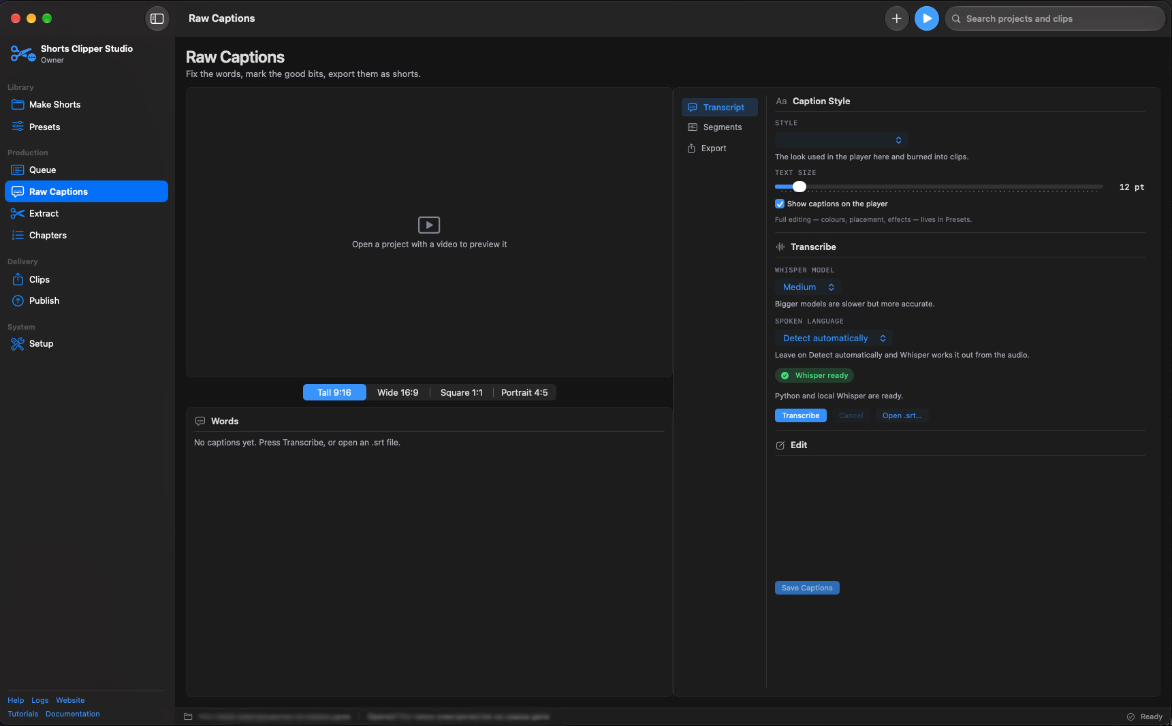Screen dimensions: 1172x726
Task: Click the plus add project button
Action: point(897,18)
